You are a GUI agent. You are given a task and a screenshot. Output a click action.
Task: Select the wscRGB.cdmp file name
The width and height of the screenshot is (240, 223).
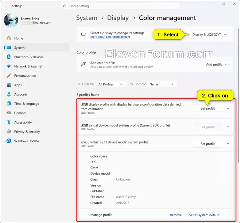126,197
